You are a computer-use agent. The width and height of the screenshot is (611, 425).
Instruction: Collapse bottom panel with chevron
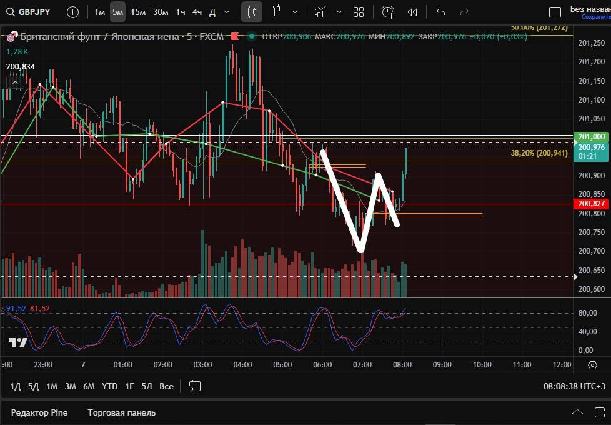tap(578, 412)
